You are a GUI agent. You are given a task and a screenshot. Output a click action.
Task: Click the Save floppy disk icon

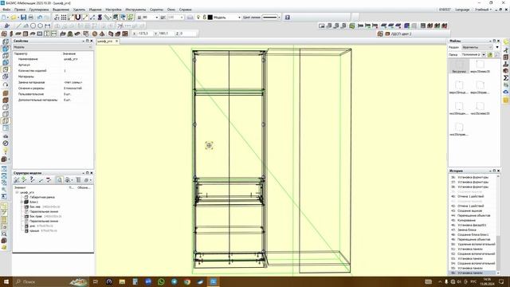pos(23,18)
